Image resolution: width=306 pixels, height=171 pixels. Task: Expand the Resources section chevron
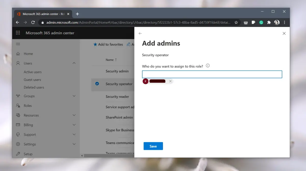click(74, 115)
